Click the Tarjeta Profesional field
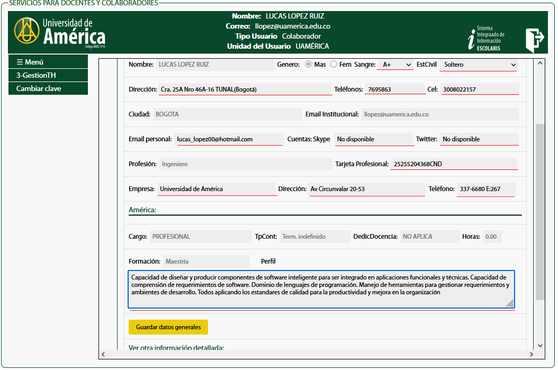The image size is (558, 370). click(x=454, y=164)
